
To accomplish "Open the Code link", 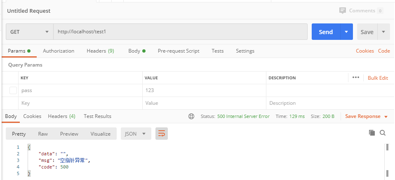I will coord(384,51).
